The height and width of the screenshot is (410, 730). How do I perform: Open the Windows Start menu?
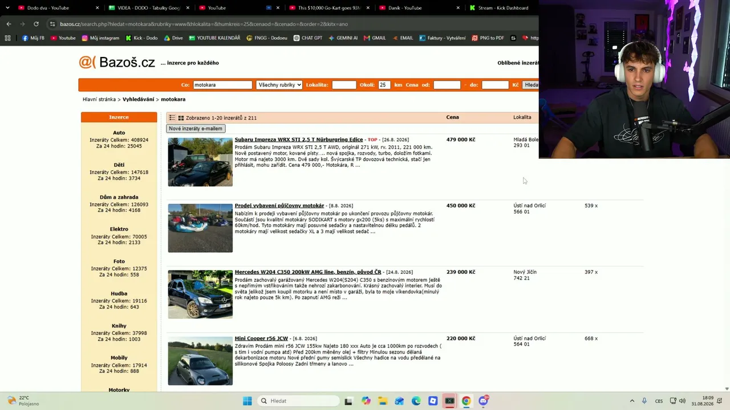[x=247, y=401]
